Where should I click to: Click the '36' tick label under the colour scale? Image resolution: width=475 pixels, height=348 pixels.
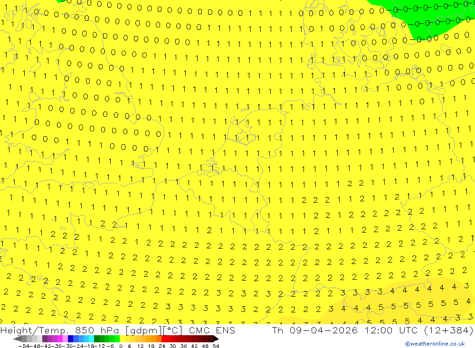(x=183, y=346)
